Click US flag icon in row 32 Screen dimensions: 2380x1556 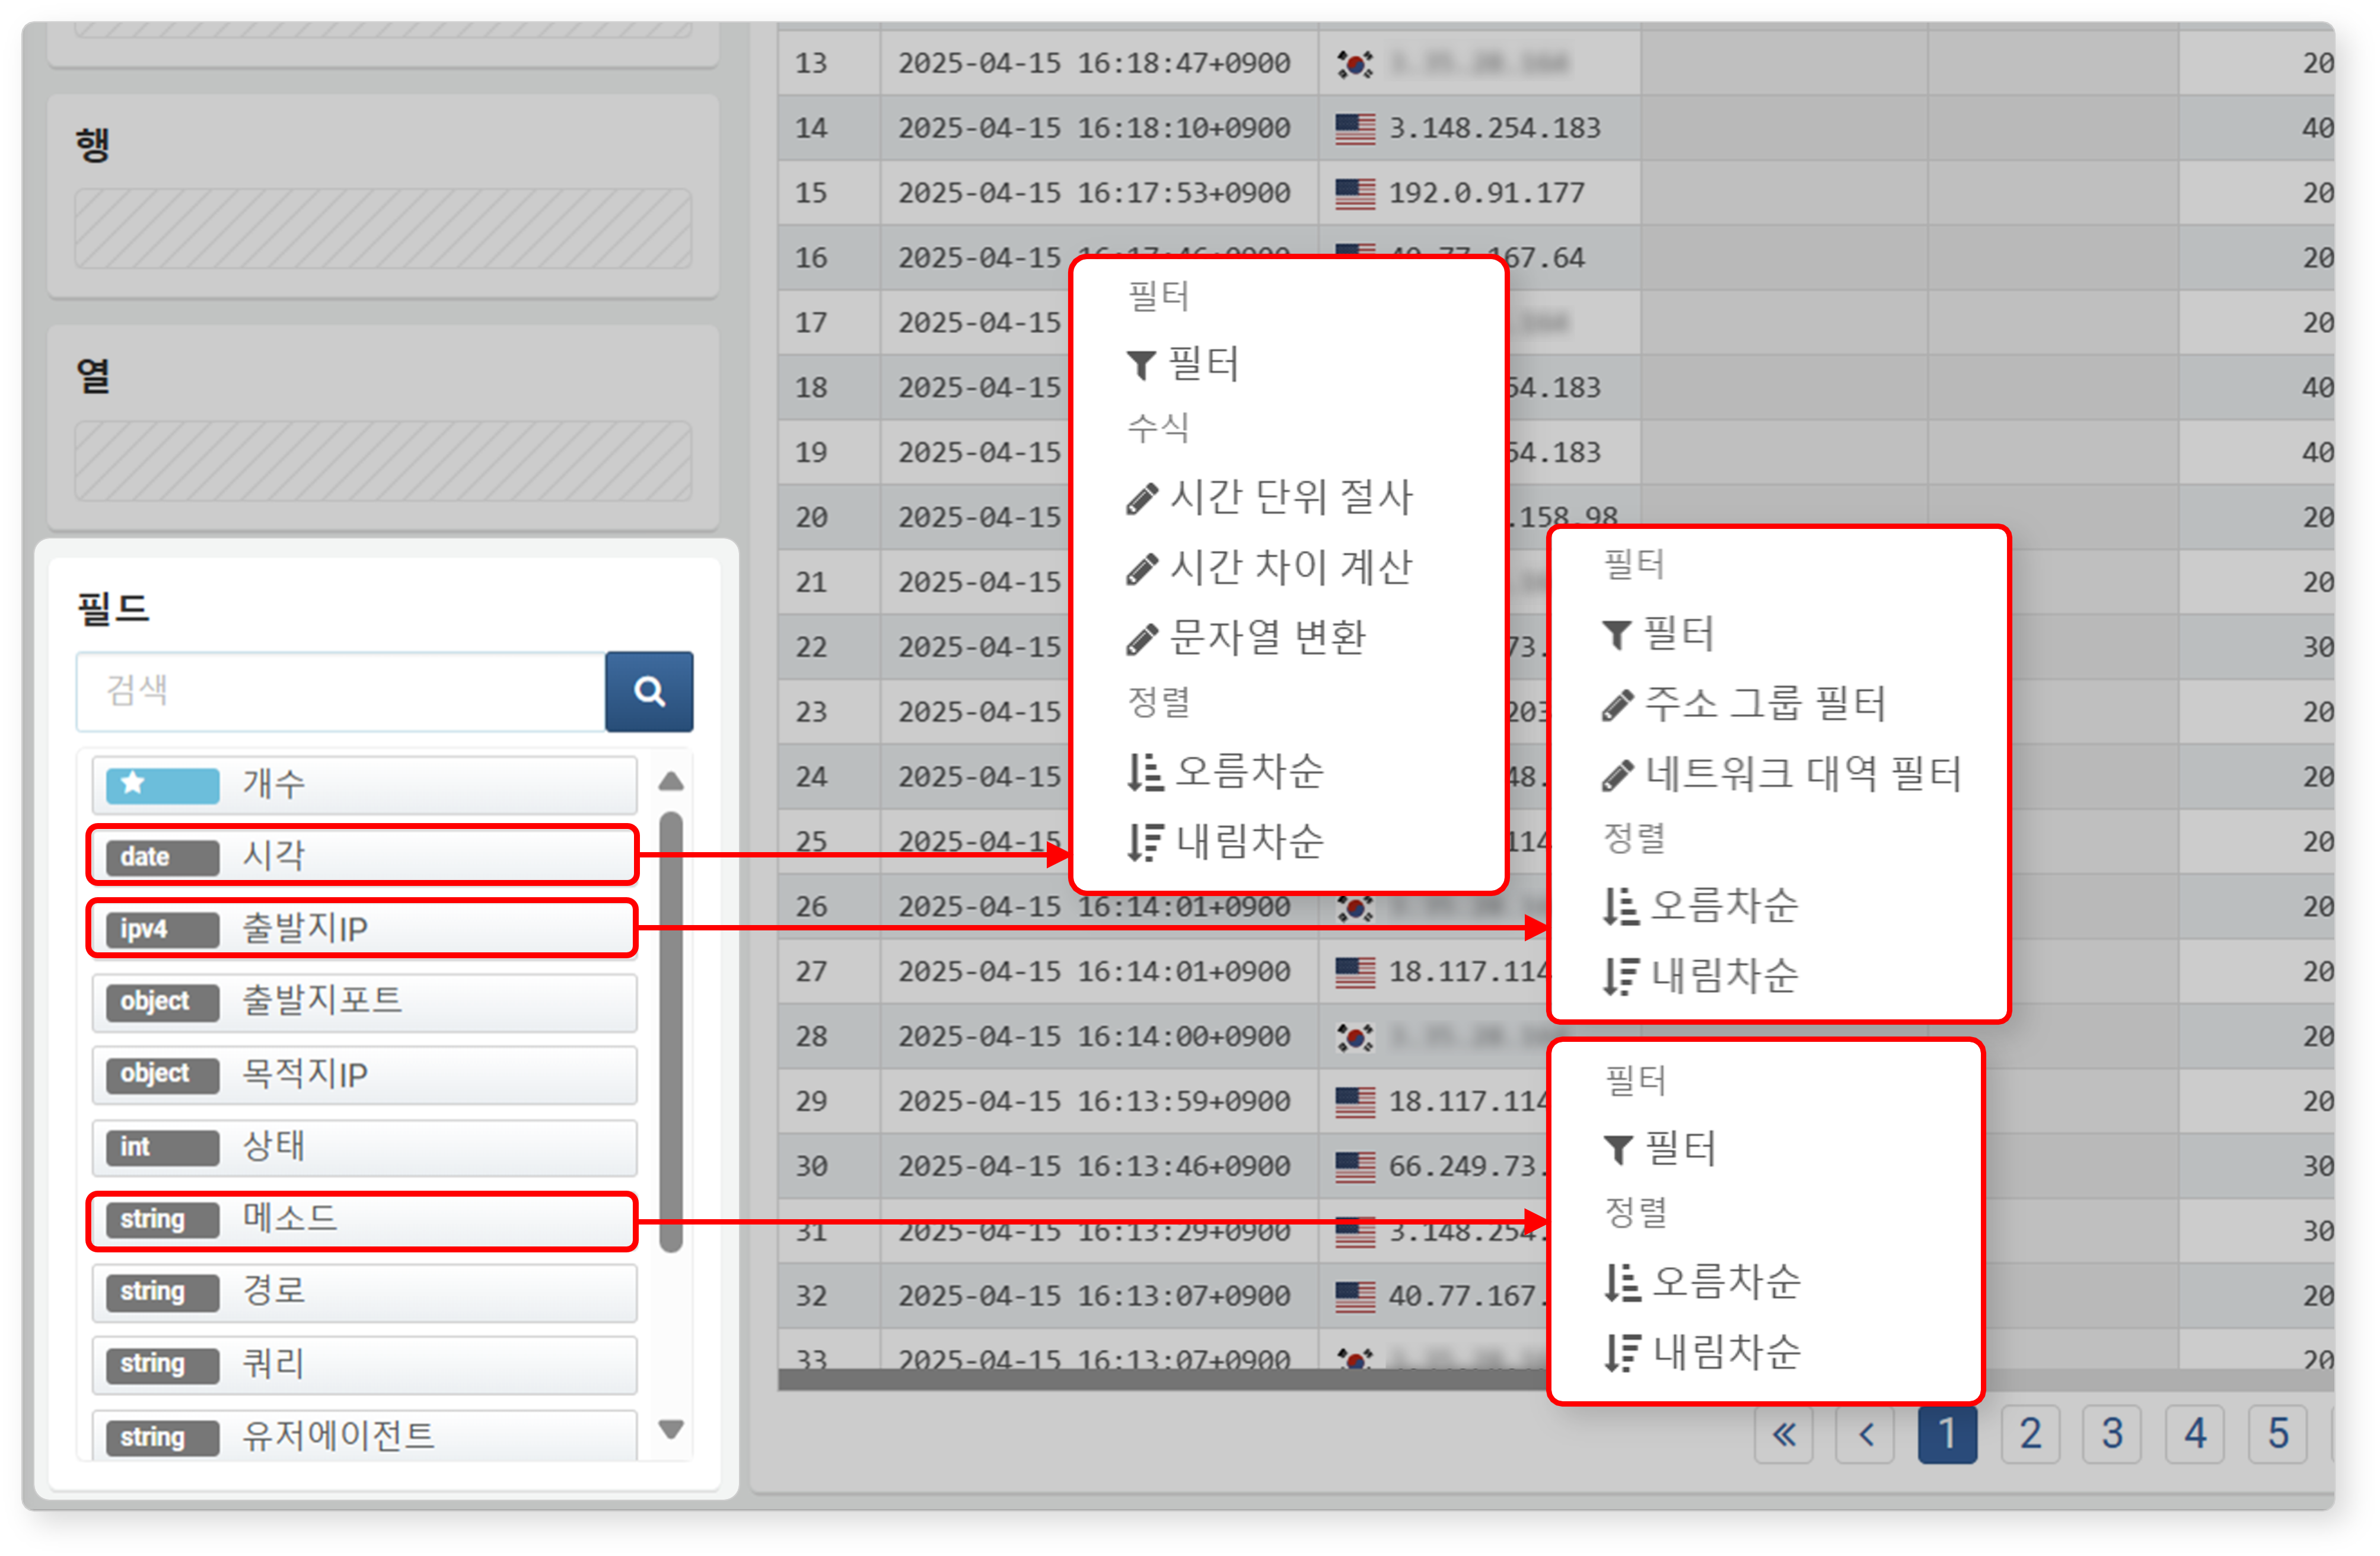point(1355,1296)
